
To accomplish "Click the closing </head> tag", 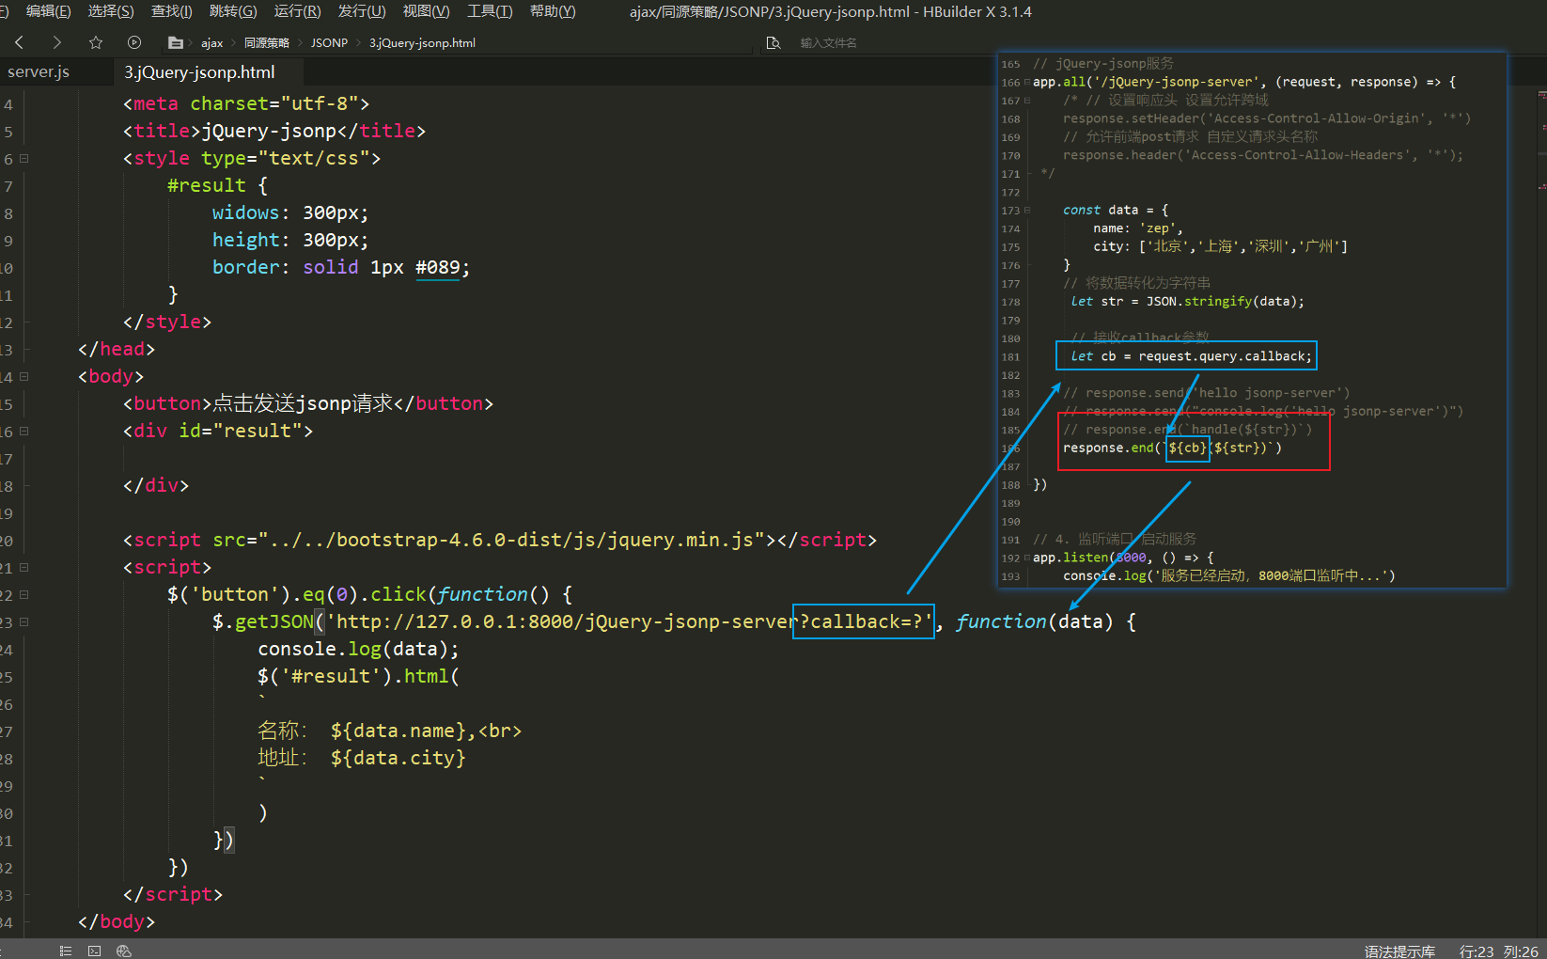I will (117, 349).
